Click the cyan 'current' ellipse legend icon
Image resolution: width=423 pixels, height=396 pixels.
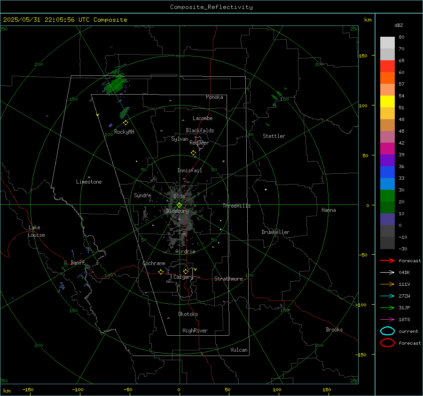pyautogui.click(x=387, y=331)
